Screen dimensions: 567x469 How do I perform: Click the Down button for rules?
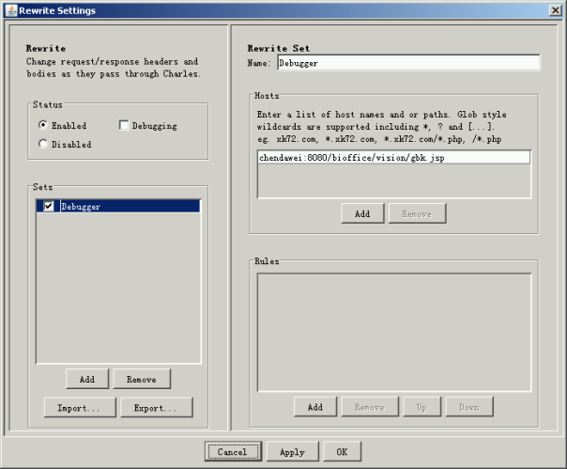(x=469, y=407)
